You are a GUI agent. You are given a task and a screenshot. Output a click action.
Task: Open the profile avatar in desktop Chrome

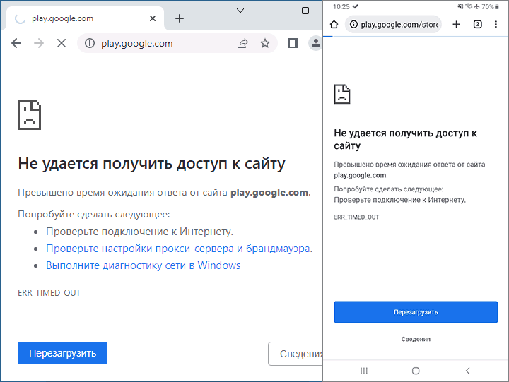(315, 43)
